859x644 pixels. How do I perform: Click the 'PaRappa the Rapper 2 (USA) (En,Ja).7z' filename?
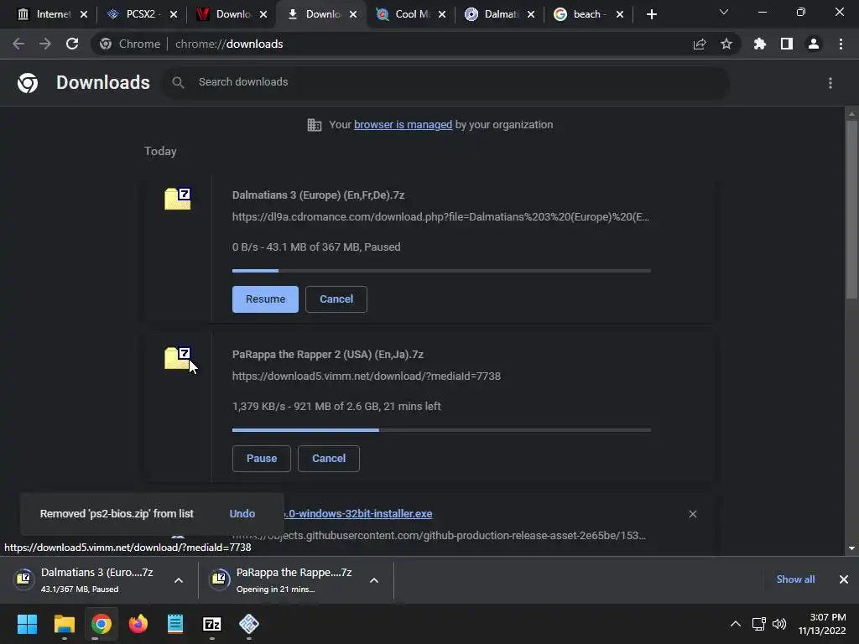328,355
